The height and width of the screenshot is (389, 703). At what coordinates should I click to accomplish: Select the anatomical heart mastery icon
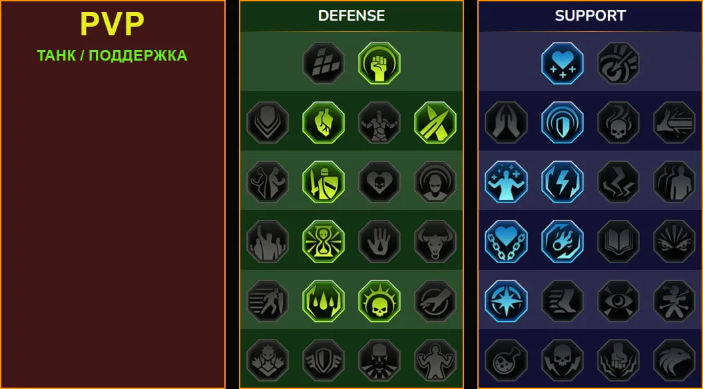point(324,123)
